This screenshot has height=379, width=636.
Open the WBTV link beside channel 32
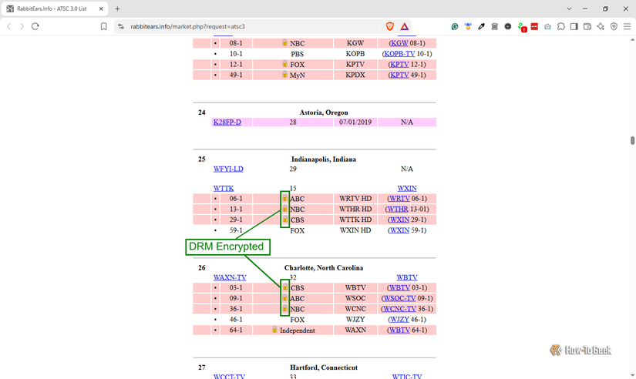click(x=407, y=277)
